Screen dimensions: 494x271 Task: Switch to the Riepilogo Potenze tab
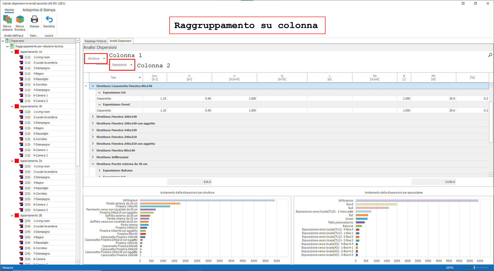pyautogui.click(x=95, y=41)
